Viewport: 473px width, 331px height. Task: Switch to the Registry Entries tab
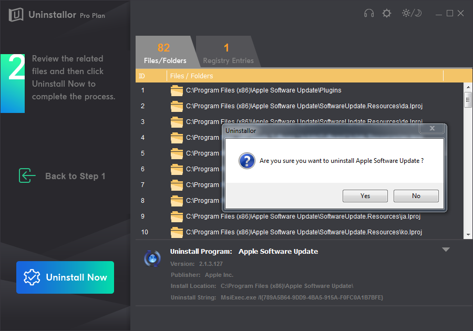(x=229, y=51)
